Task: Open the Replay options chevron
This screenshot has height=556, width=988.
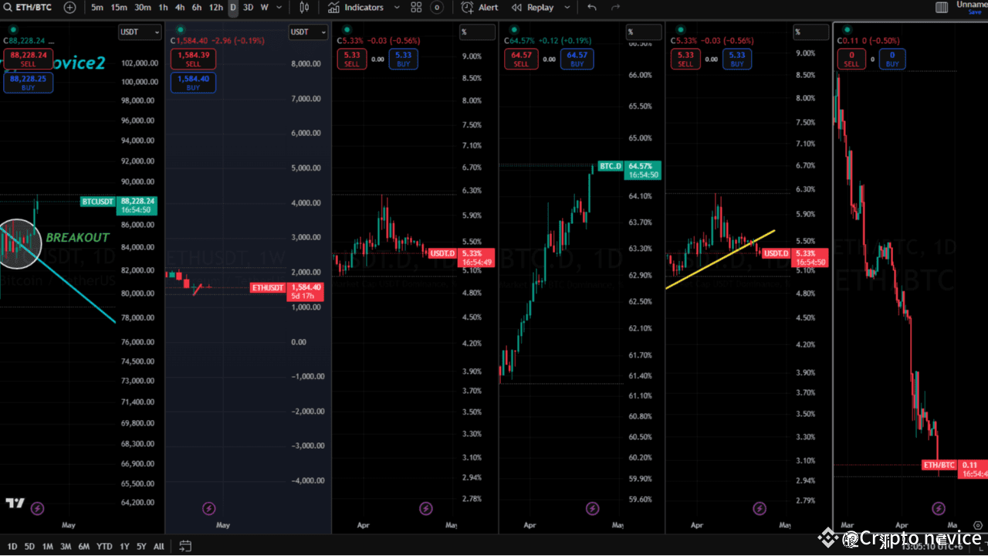Action: [567, 7]
